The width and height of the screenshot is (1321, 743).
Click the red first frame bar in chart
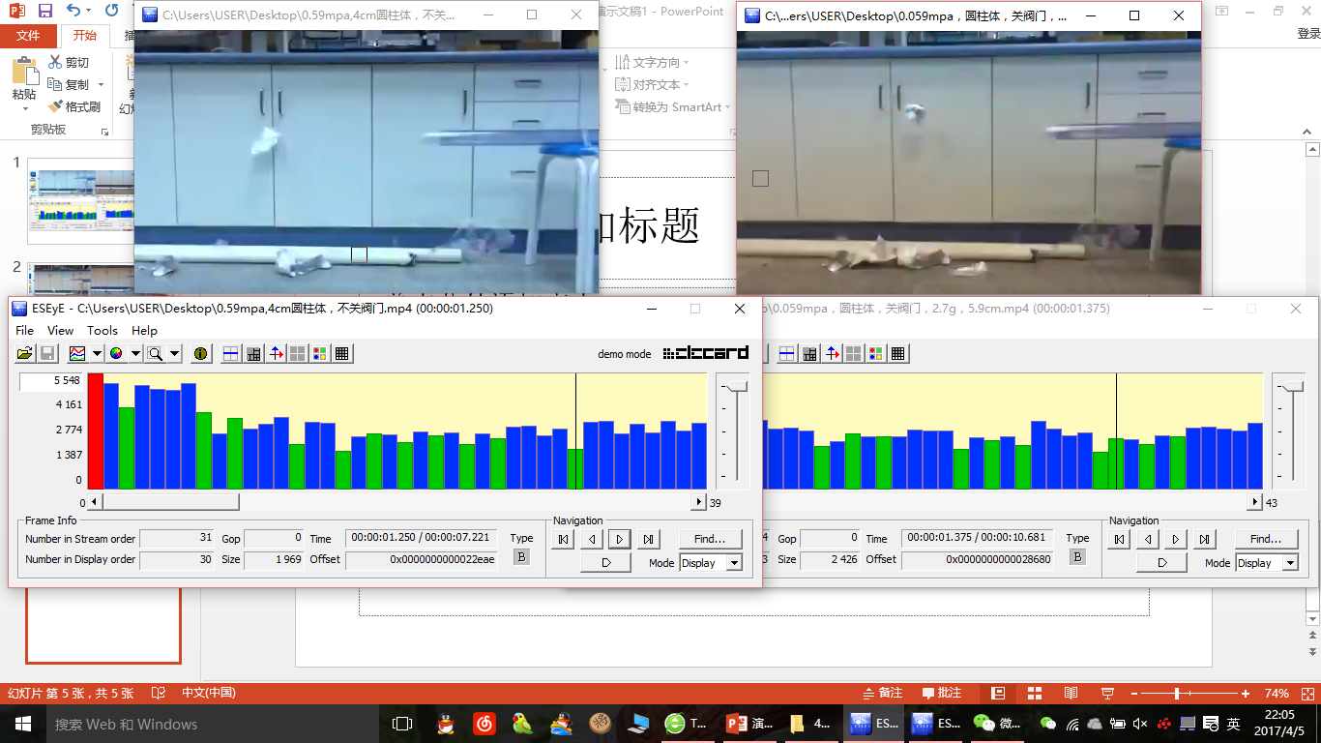tap(96, 431)
